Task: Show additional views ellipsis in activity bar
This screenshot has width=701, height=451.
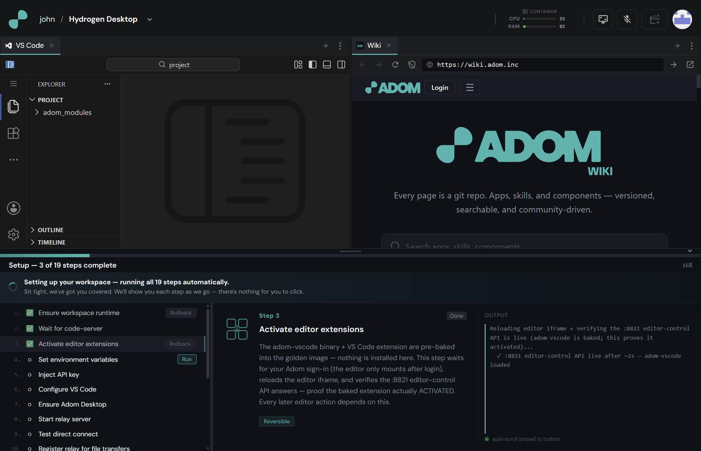Action: click(13, 160)
